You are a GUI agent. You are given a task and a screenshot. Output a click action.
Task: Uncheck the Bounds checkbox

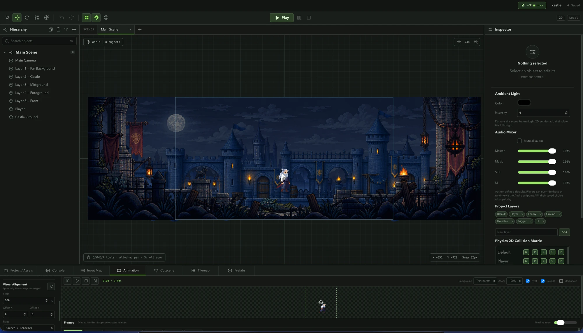tap(543, 281)
